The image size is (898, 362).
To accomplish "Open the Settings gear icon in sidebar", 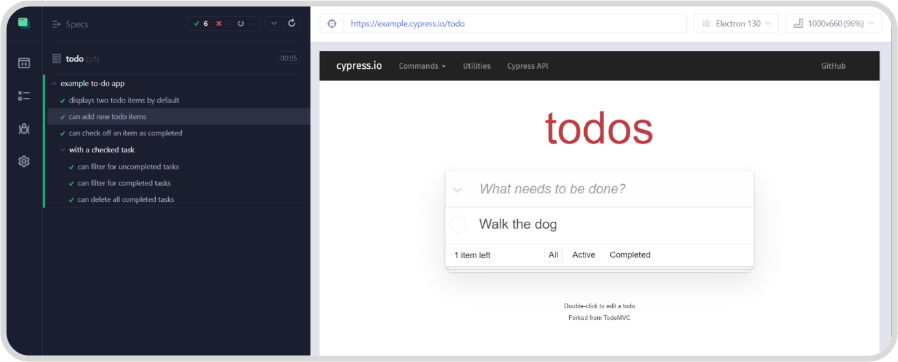I will 24,161.
